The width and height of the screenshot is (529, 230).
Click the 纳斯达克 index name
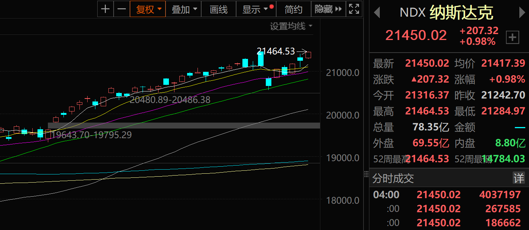point(461,13)
